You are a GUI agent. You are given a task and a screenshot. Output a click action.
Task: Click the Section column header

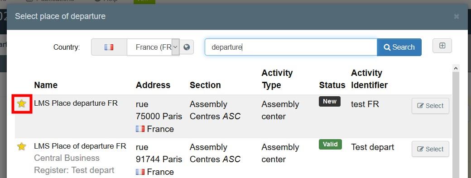click(x=205, y=85)
